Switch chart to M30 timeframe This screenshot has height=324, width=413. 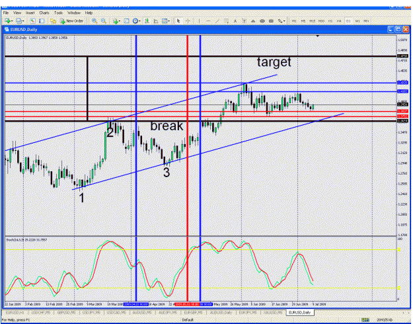click(x=321, y=20)
